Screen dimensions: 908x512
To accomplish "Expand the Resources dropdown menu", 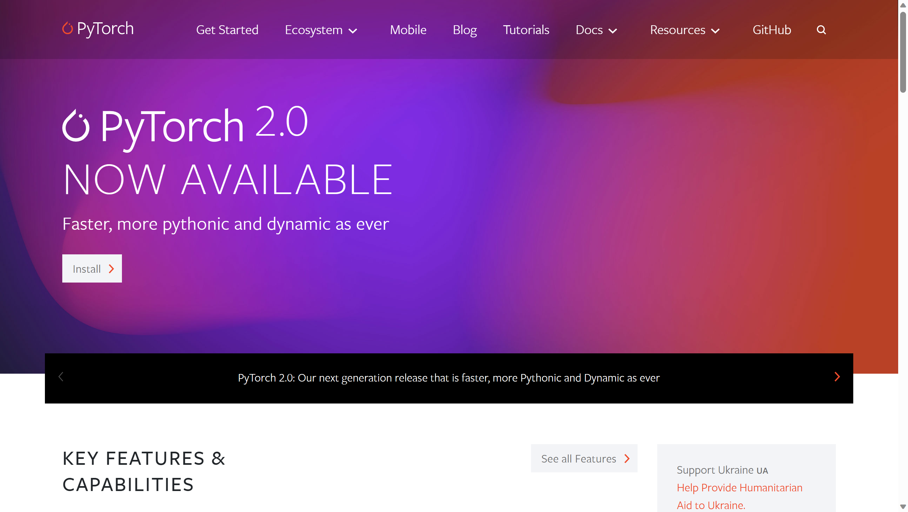I will coord(684,30).
